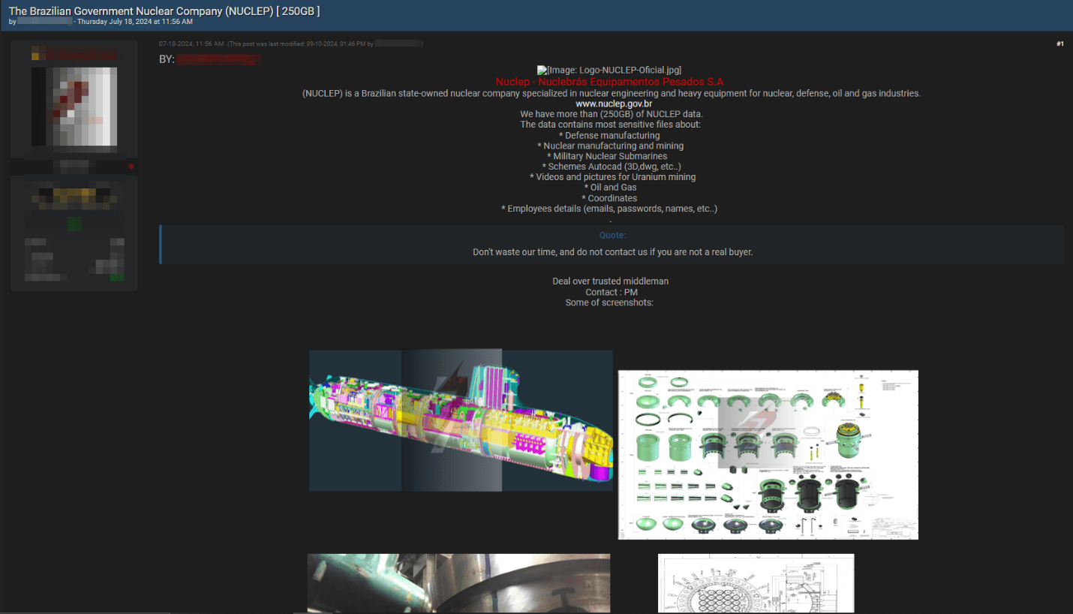Click 'The data contains most sensitive files about:' line
This screenshot has height=614, width=1073.
(610, 125)
